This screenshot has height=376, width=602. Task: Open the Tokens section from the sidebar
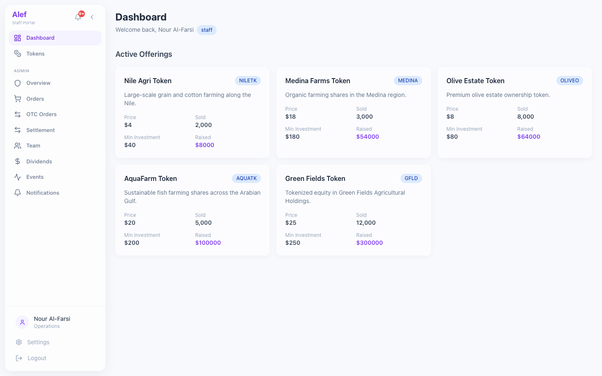coord(35,53)
